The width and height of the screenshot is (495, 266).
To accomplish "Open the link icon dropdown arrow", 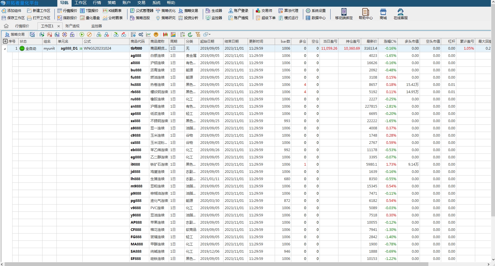I will (210, 35).
